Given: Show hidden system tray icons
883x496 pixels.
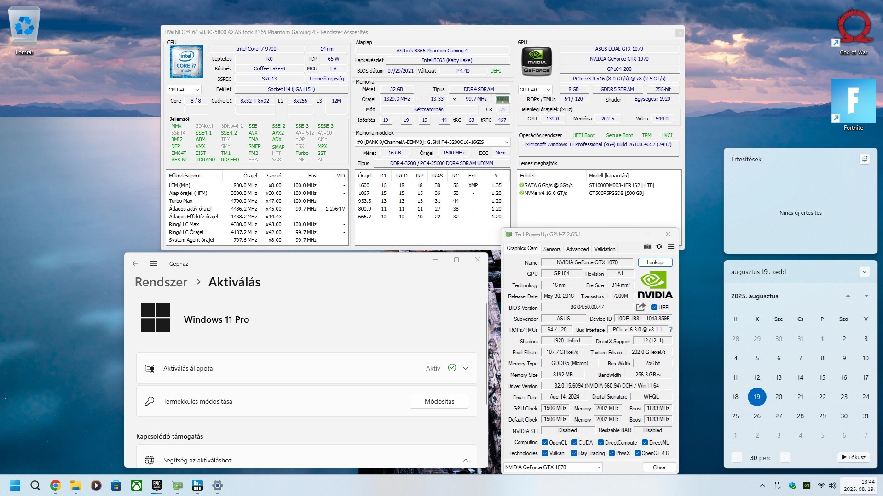Looking at the screenshot, I should coord(762,485).
